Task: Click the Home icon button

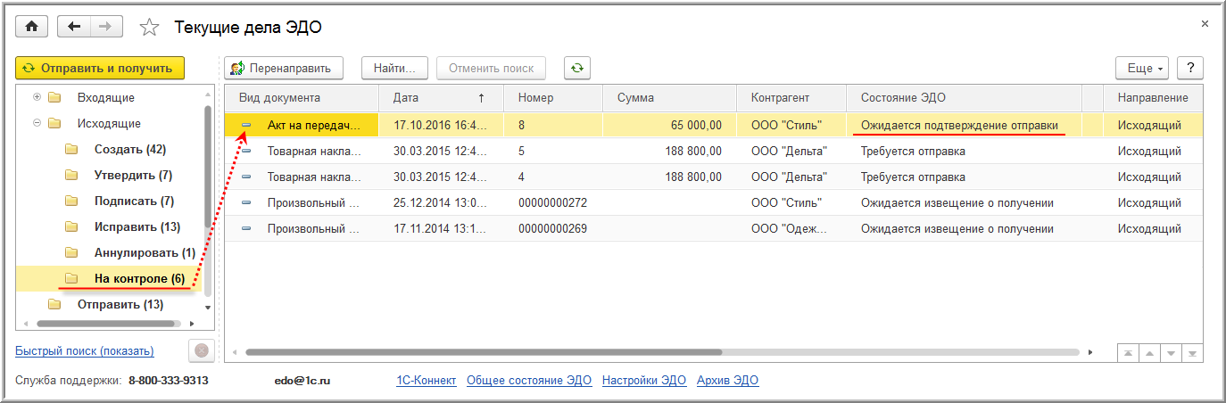Action: [x=31, y=27]
